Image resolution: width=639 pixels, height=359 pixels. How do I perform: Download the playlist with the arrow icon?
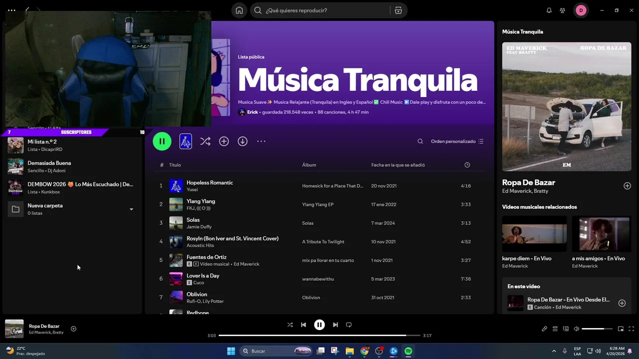click(x=243, y=141)
